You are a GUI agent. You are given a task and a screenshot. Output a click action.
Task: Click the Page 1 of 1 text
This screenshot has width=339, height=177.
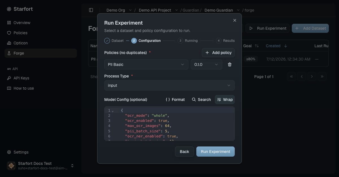tap(264, 77)
